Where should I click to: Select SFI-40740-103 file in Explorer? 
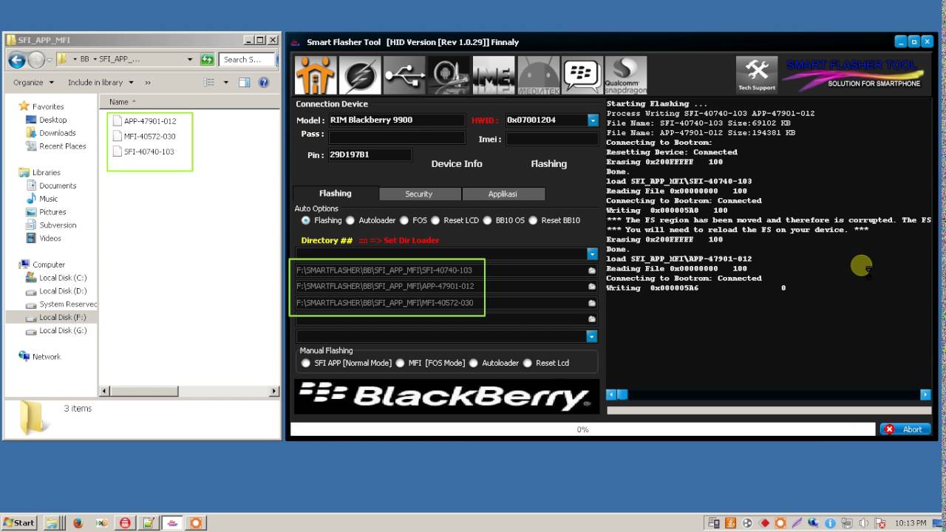tap(149, 152)
